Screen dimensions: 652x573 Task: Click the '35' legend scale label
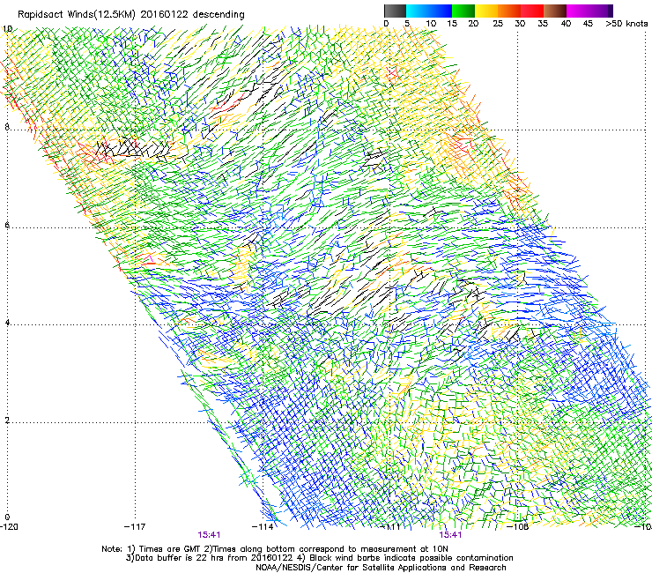point(543,24)
